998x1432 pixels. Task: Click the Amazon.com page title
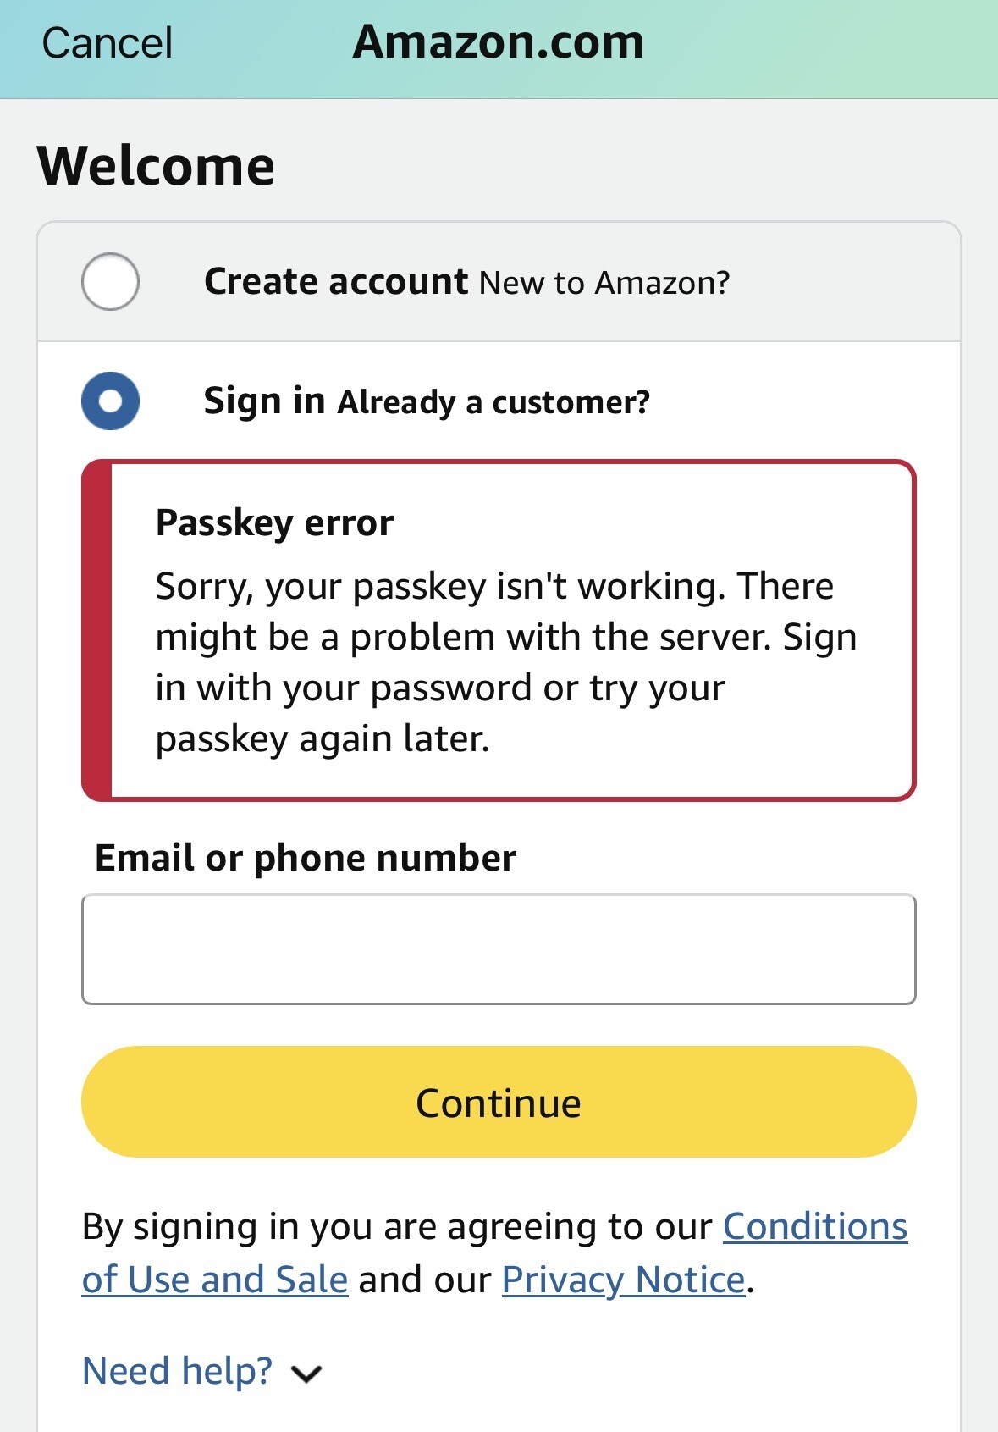pyautogui.click(x=498, y=42)
